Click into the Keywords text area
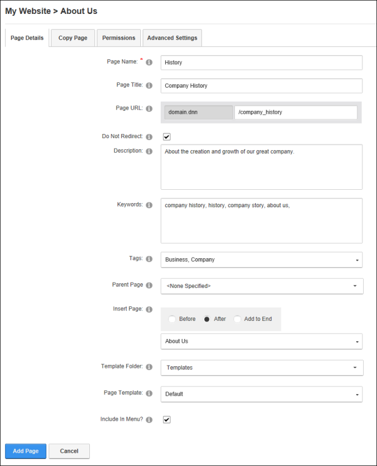This screenshot has width=377, height=466. [262, 221]
